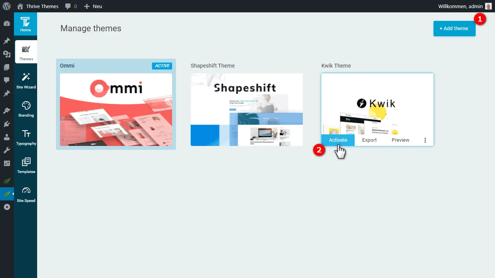Image resolution: width=495 pixels, height=278 pixels.
Task: Open the WordPress Dashboard gauge icon
Action: [x=7, y=24]
